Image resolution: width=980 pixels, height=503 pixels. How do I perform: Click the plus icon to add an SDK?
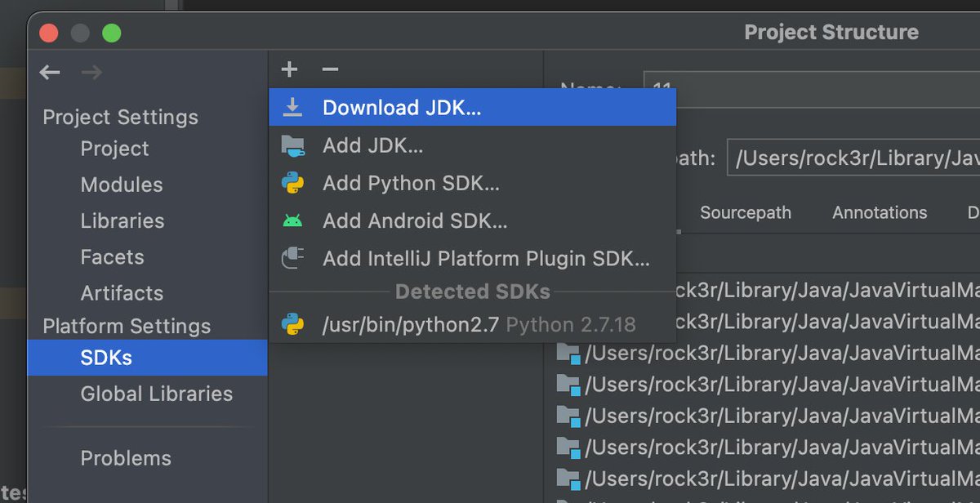coord(289,70)
